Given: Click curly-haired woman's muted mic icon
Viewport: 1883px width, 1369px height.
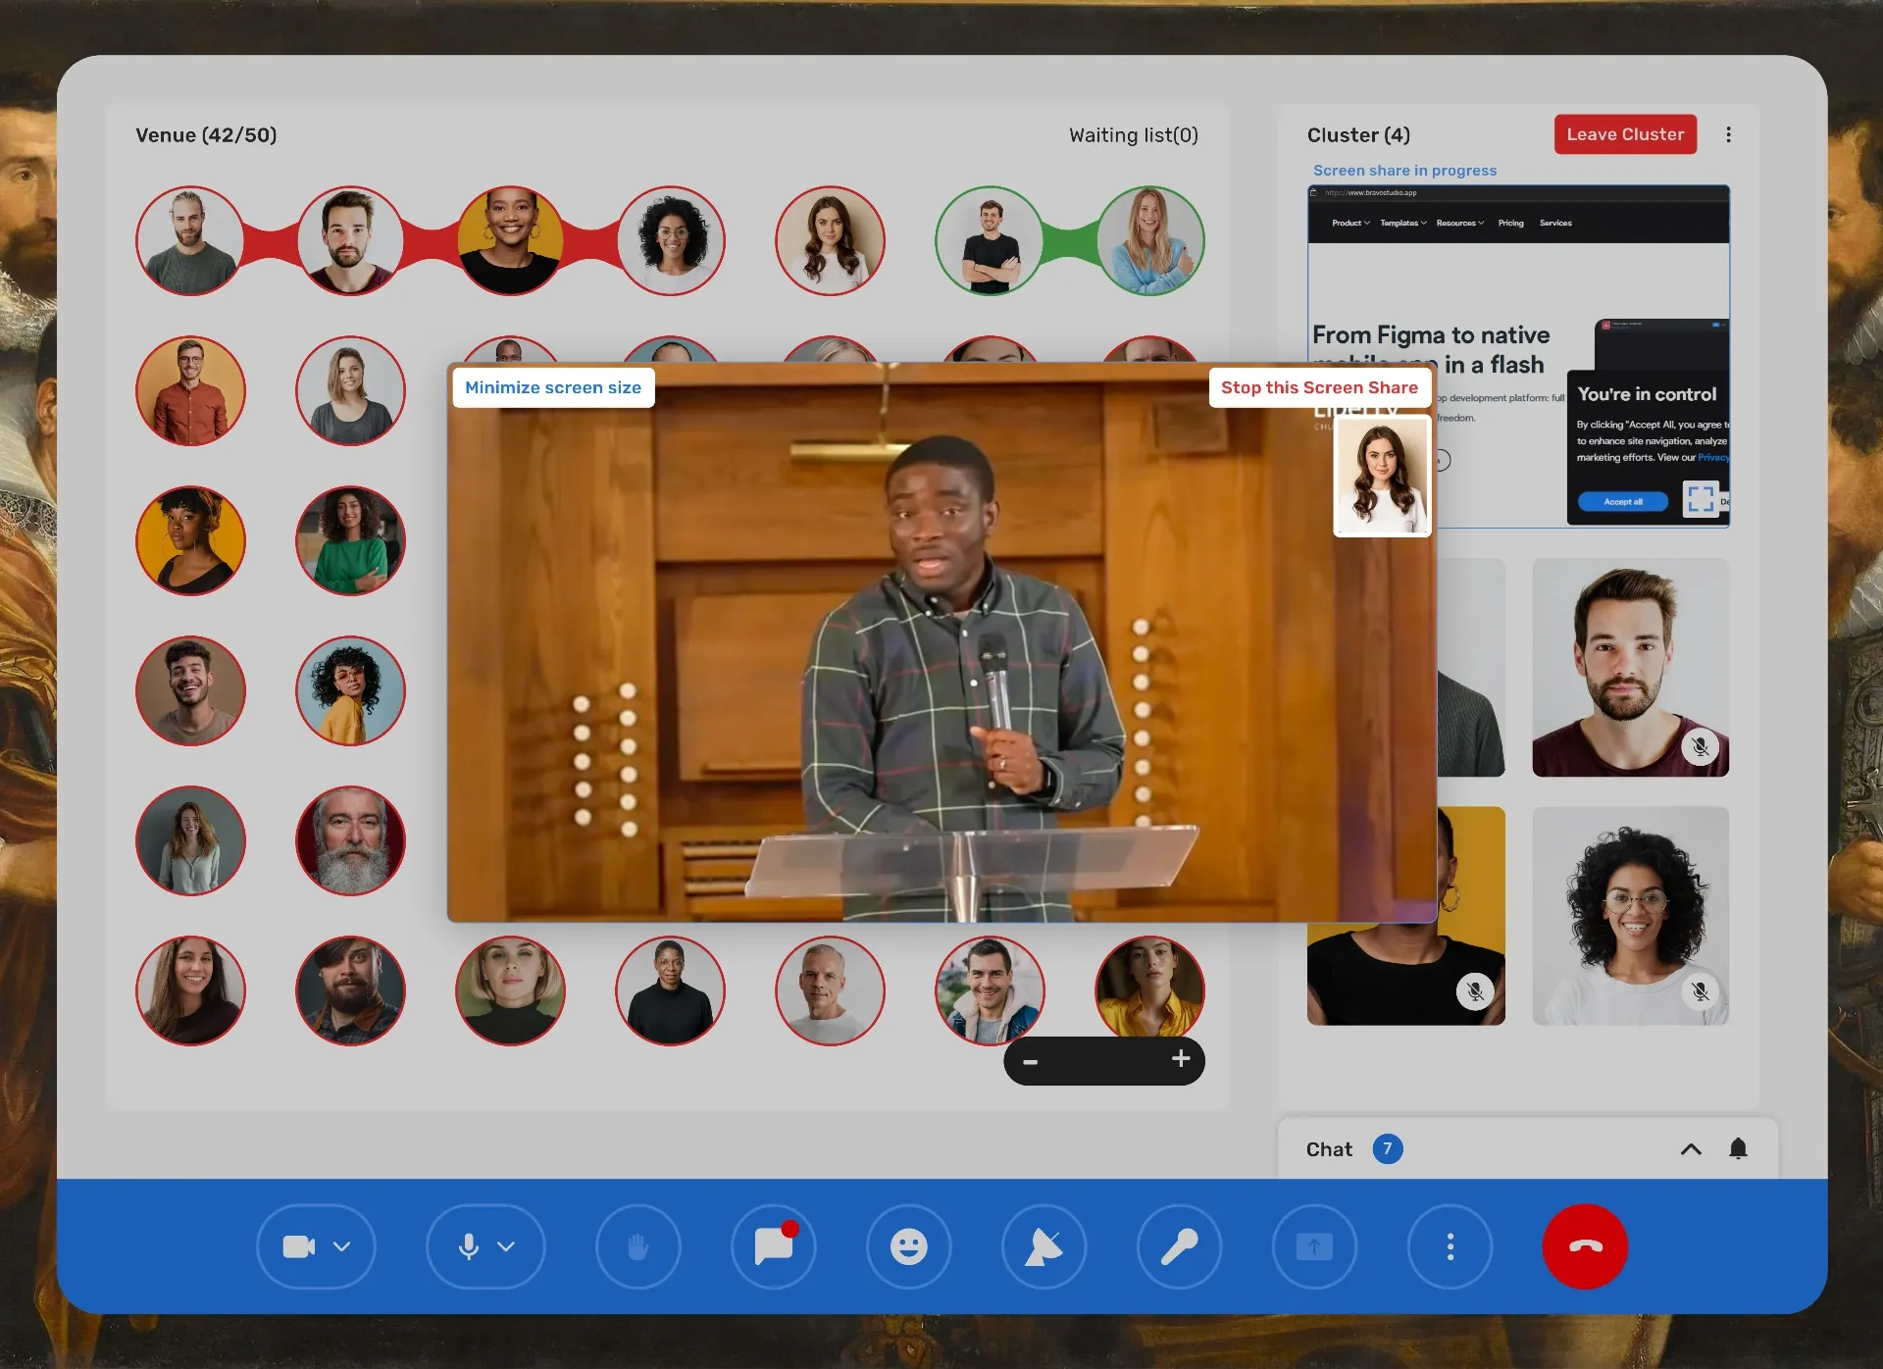Looking at the screenshot, I should (x=1701, y=991).
